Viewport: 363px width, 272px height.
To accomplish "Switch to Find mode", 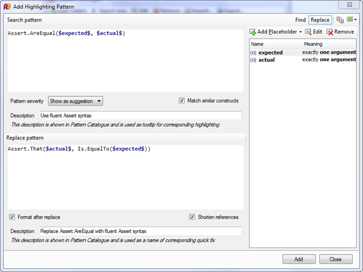I will (x=301, y=20).
